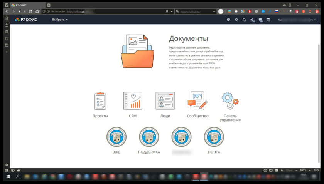Image resolution: width=324 pixels, height=184 pixels.
Task: Open Панель управления settings module
Action: pos(230,101)
